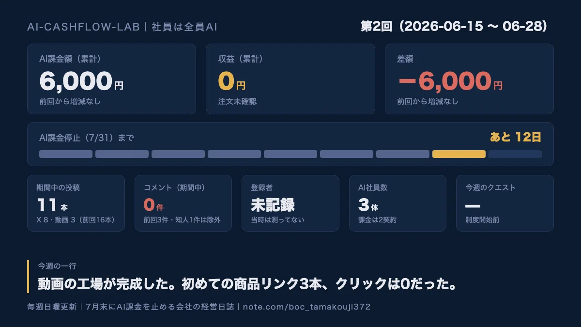Open the AI社員数 card showing 3体
The image size is (581, 327).
(398, 203)
